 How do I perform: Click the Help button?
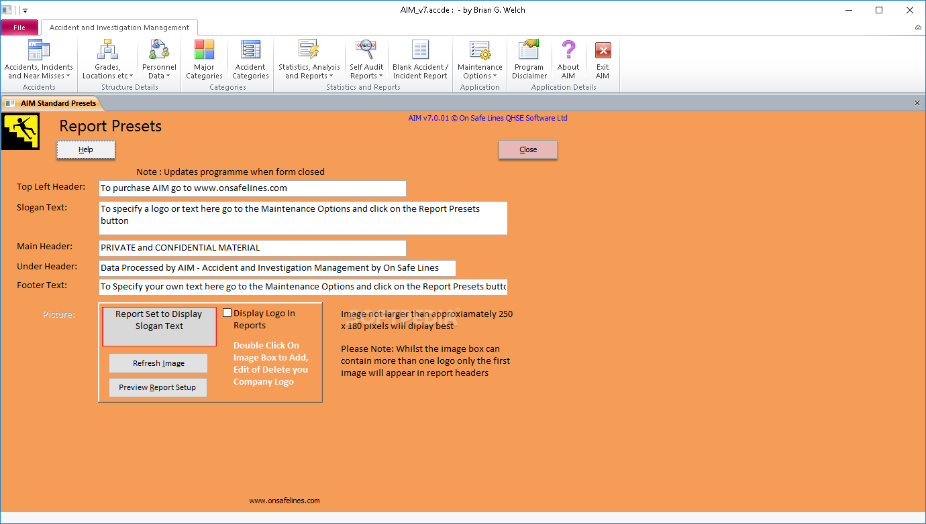[86, 149]
